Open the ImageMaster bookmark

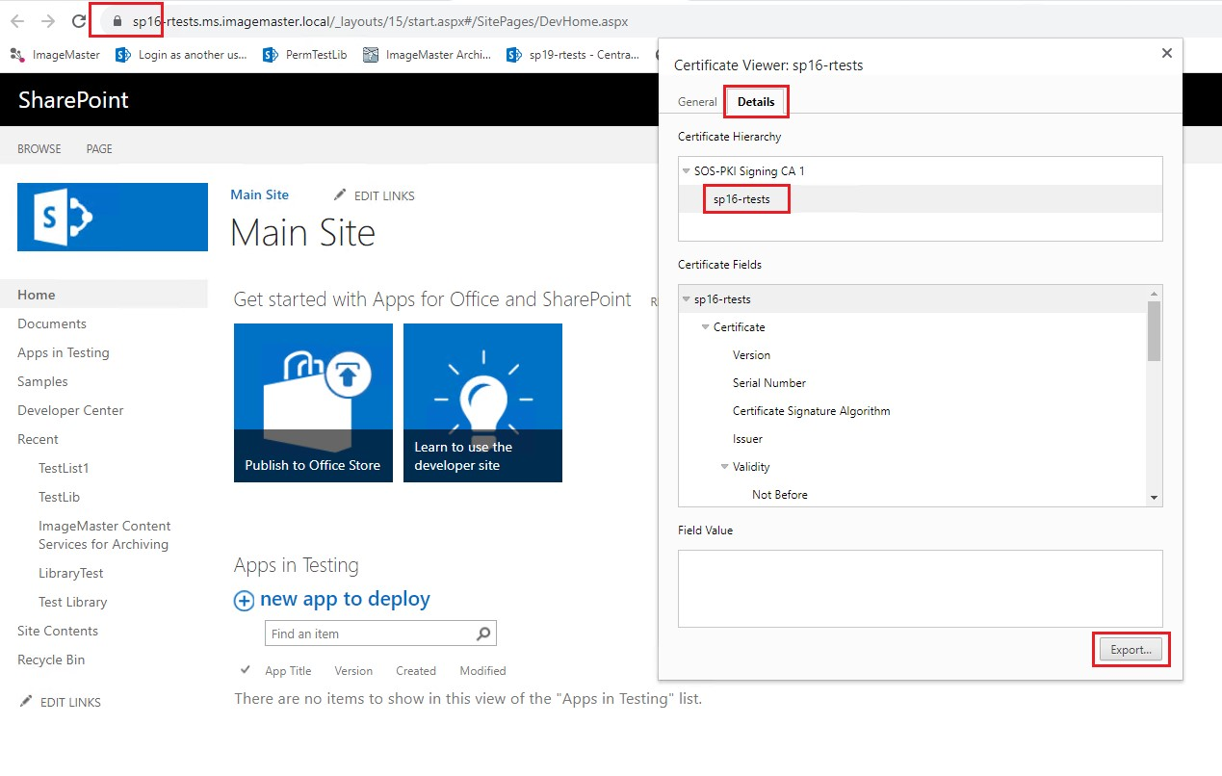point(55,55)
